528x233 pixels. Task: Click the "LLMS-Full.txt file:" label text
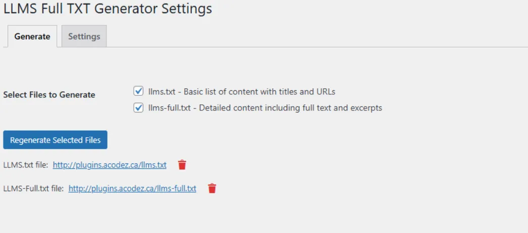tap(33, 189)
